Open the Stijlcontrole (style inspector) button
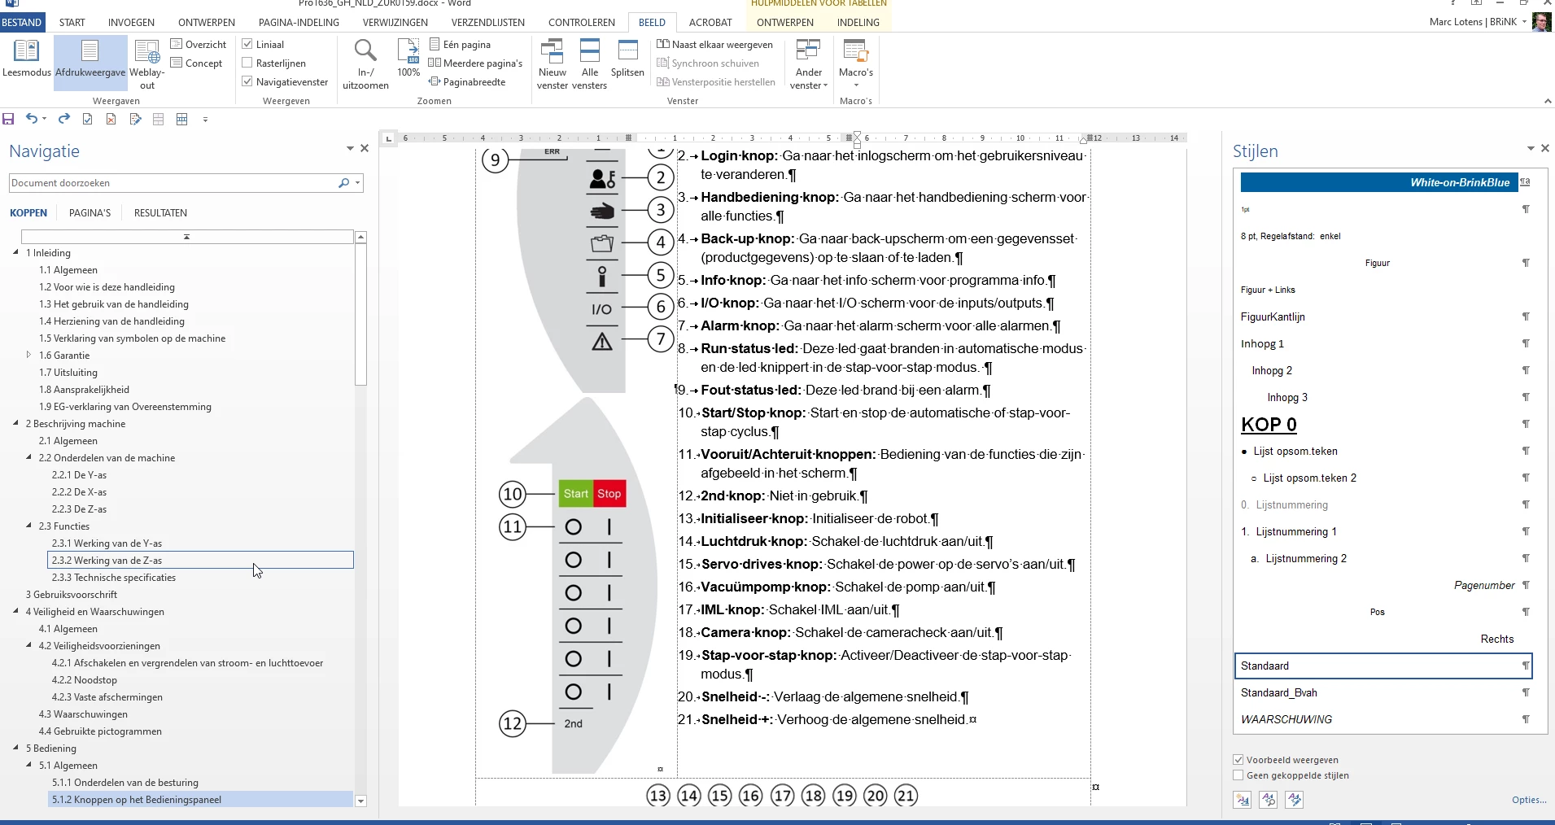The image size is (1555, 825). pyautogui.click(x=1269, y=800)
